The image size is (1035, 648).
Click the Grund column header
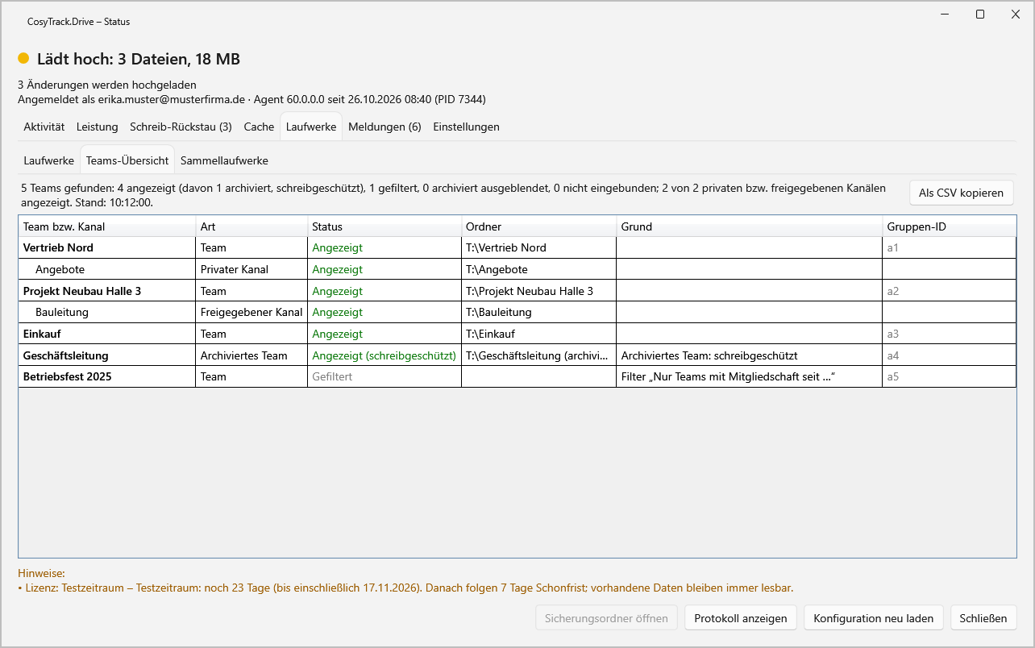[750, 226]
